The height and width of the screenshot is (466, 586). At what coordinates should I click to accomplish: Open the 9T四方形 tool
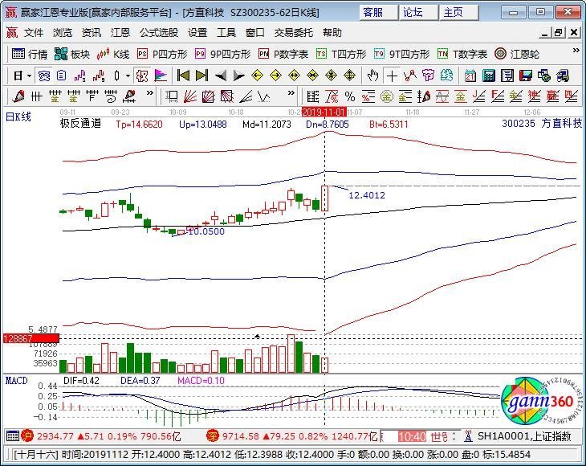point(401,54)
